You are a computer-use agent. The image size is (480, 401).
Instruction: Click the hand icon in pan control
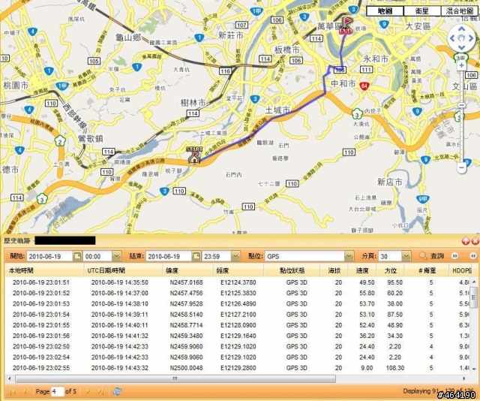pos(461,38)
